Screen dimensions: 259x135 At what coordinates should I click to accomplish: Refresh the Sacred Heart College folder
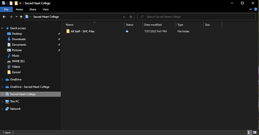click(131, 17)
